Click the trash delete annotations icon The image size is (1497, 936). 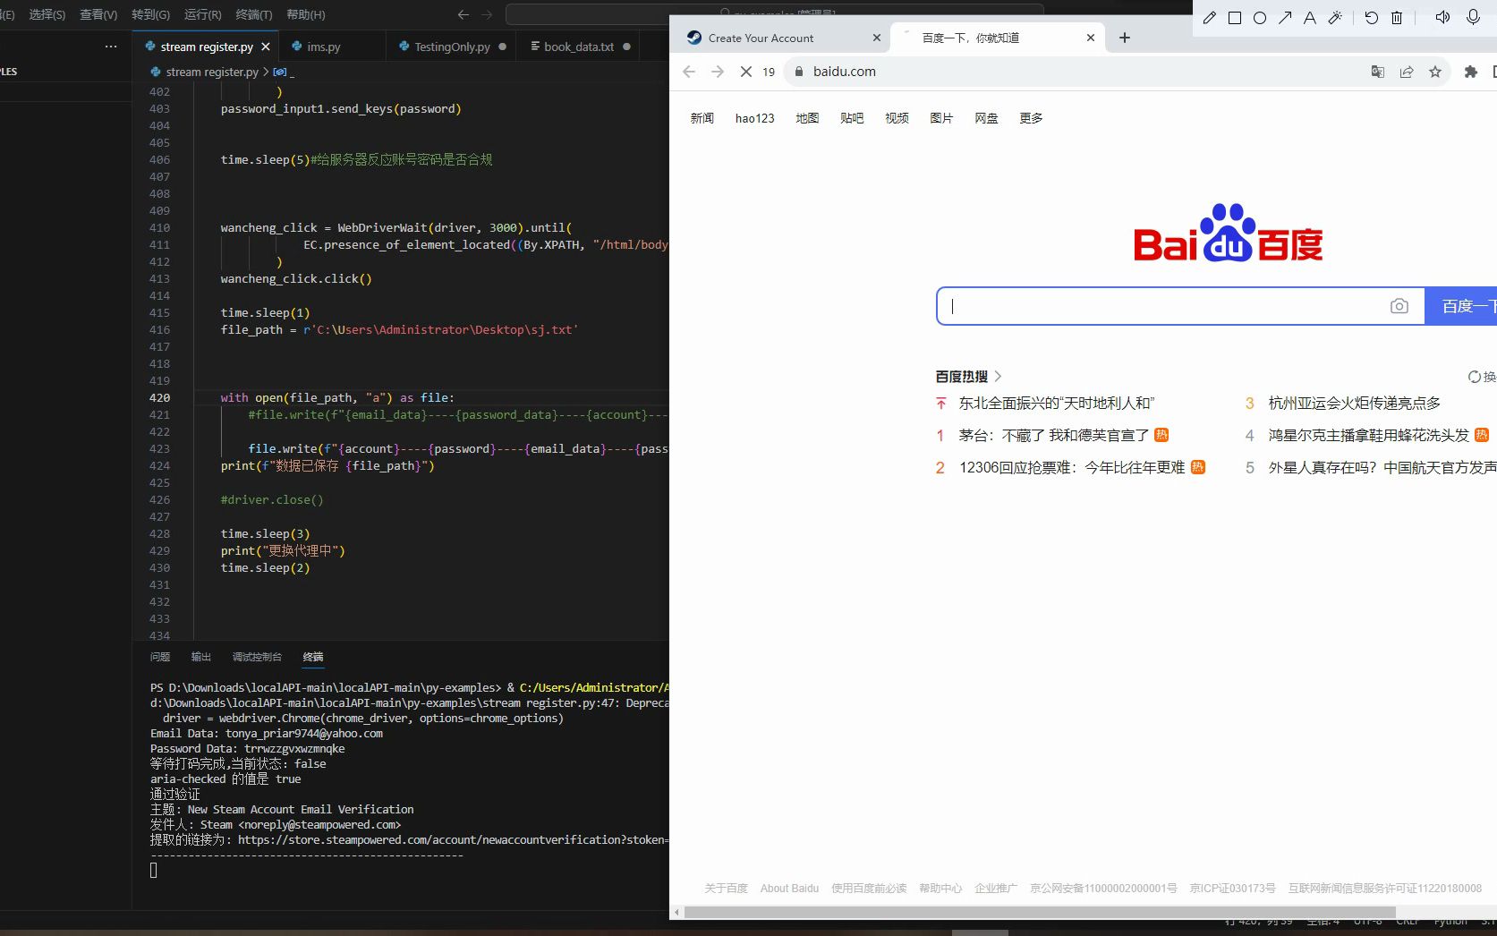point(1397,18)
